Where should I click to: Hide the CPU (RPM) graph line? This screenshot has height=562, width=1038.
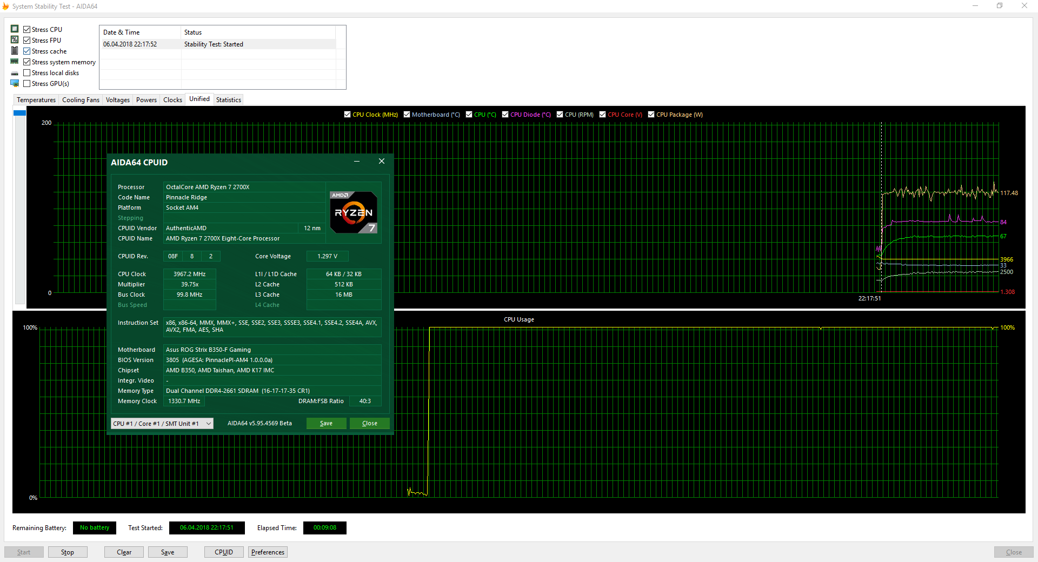point(560,115)
